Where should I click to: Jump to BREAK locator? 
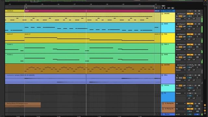pyautogui.click(x=157, y=11)
